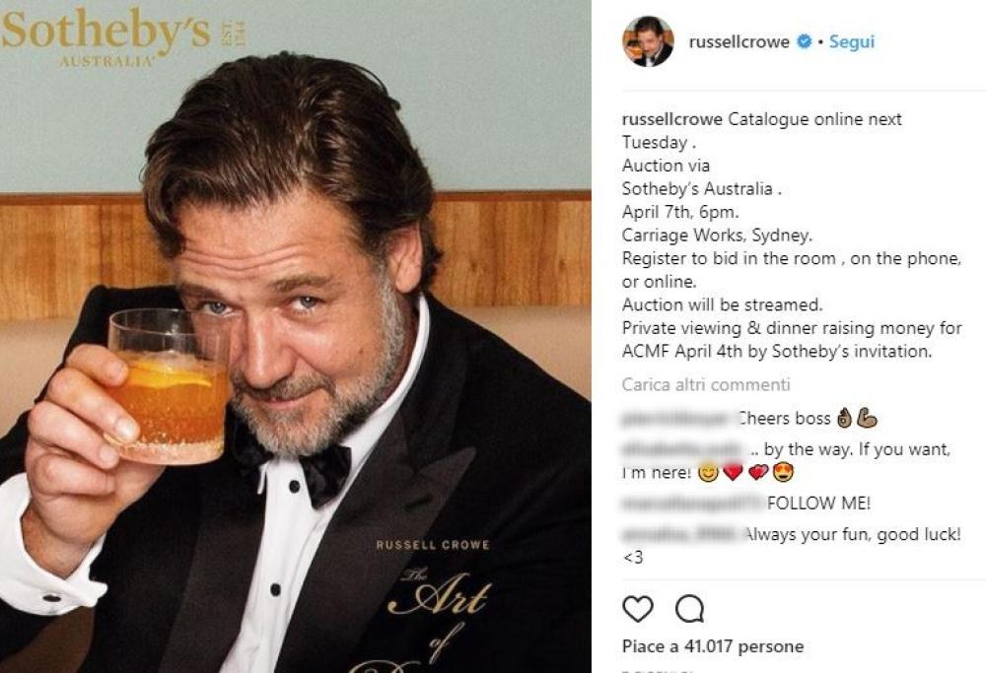The height and width of the screenshot is (673, 986).
Task: Expand comments with "Carica altri commenti"
Action: (x=706, y=384)
